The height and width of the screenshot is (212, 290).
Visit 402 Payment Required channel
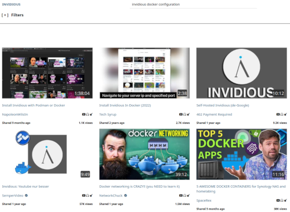[x=214, y=115]
